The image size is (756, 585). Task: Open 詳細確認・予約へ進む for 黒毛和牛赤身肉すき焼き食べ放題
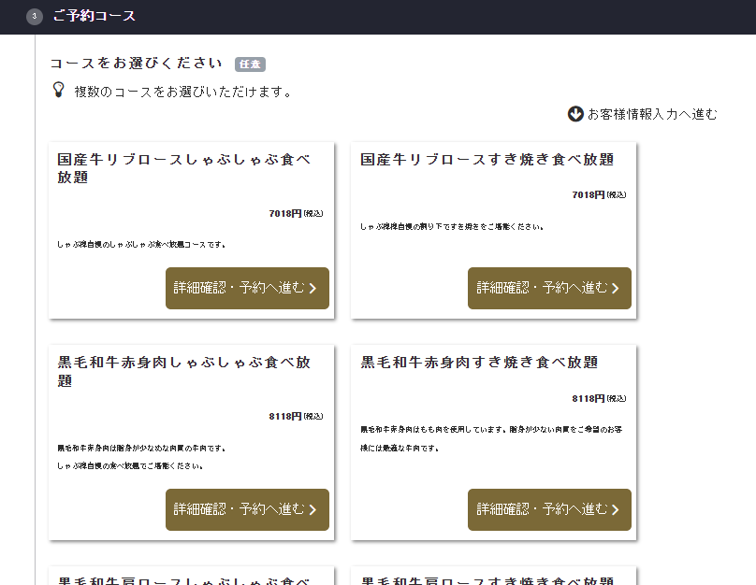pos(549,509)
